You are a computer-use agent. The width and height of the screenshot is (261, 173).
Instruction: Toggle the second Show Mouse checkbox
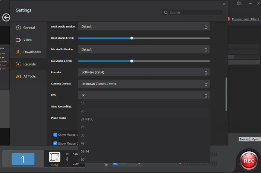tap(55, 143)
